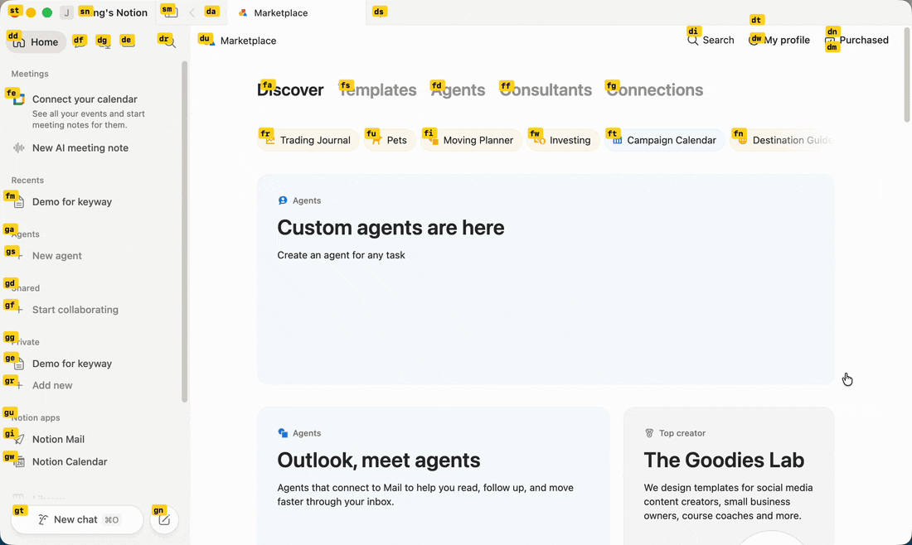
Task: Click the Outlook agents icon on the card
Action: coord(283,433)
